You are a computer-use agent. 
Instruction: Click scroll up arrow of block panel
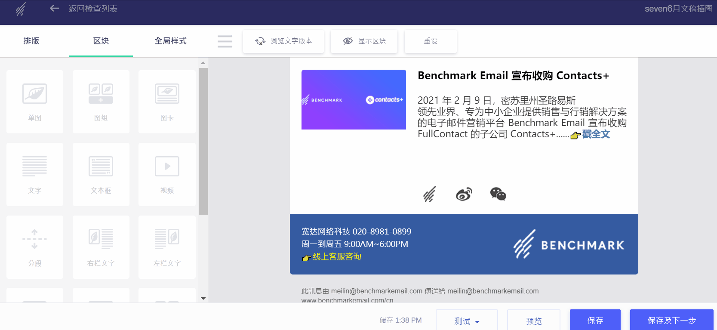click(x=203, y=63)
